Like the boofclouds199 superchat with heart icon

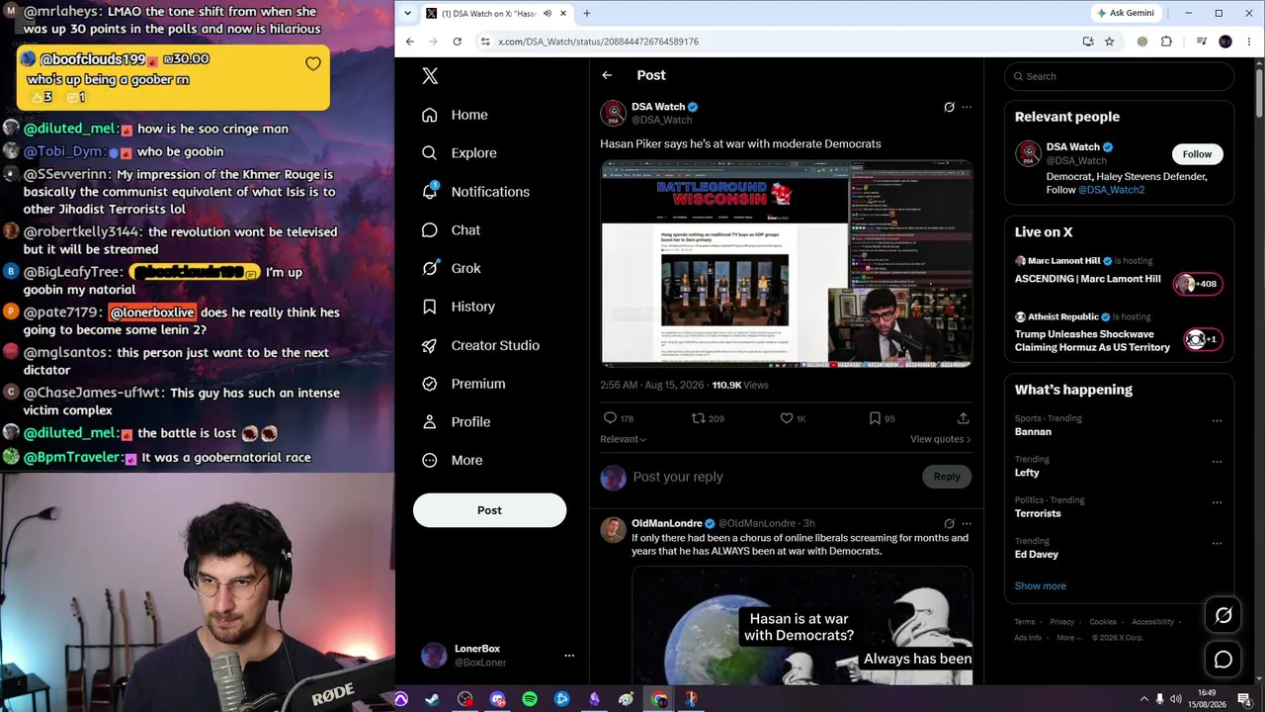coord(312,64)
